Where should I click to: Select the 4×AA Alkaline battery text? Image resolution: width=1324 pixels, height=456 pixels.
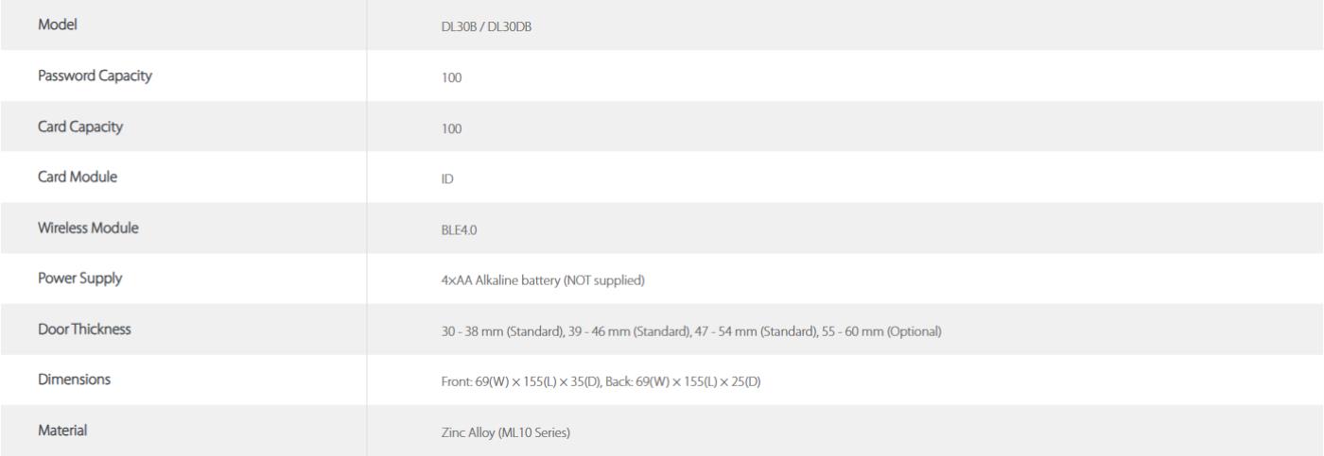487,279
